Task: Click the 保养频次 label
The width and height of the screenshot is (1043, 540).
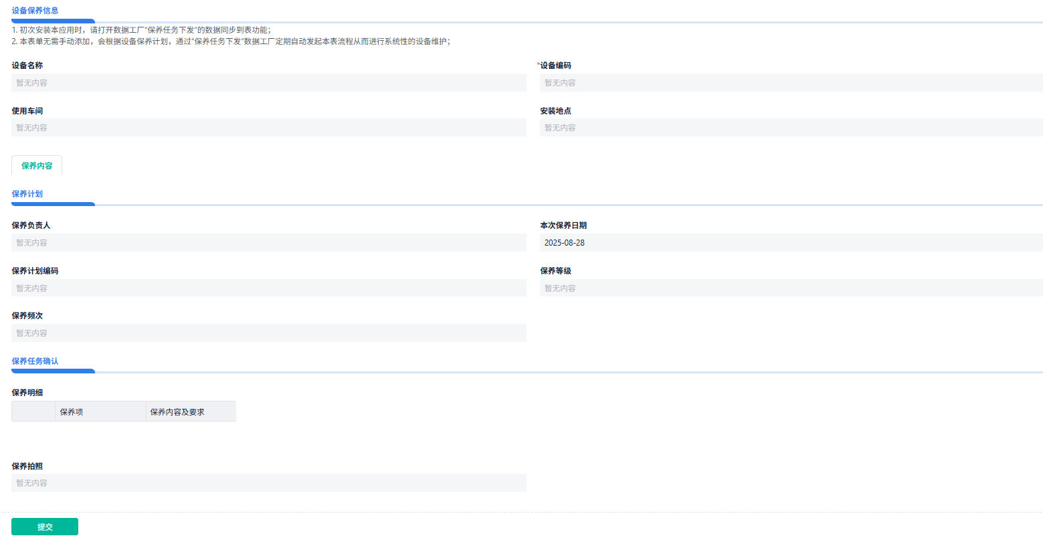Action: [x=27, y=316]
